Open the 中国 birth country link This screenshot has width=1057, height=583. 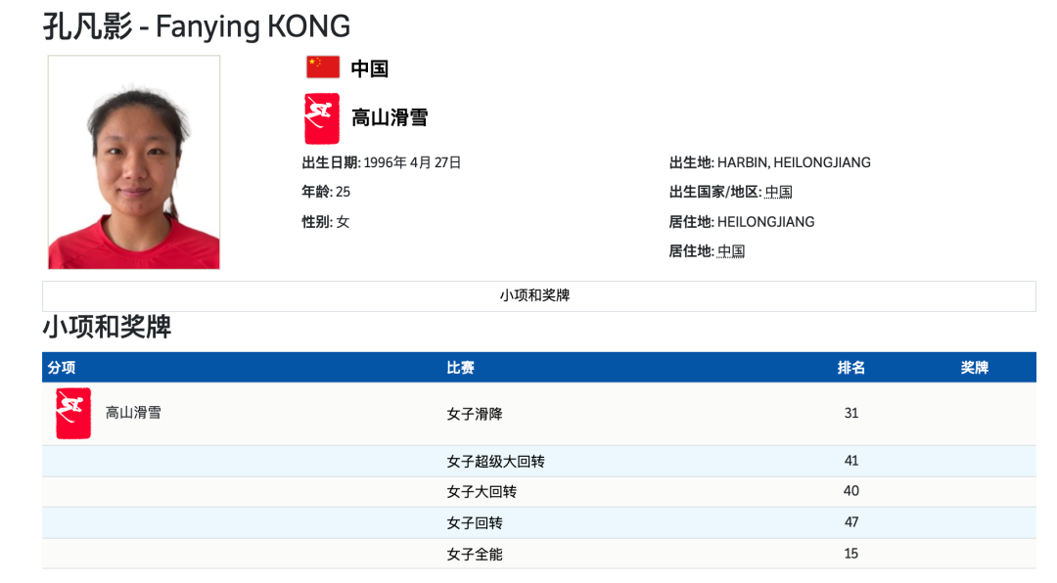pyautogui.click(x=779, y=192)
